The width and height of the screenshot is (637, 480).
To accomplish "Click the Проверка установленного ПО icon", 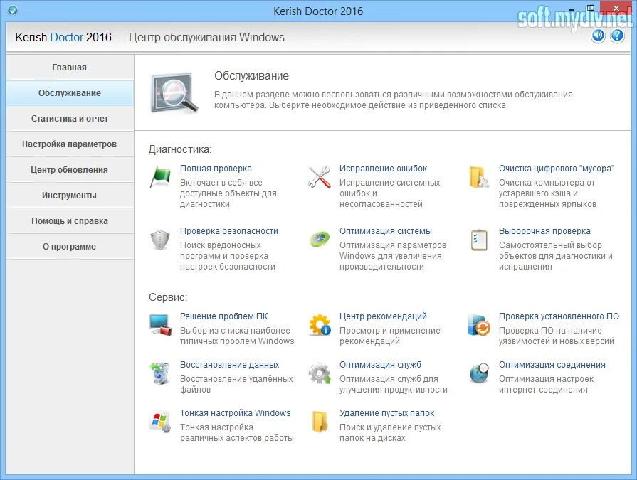I will (479, 324).
